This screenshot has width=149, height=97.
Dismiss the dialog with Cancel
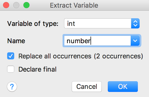pyautogui.click(x=87, y=87)
